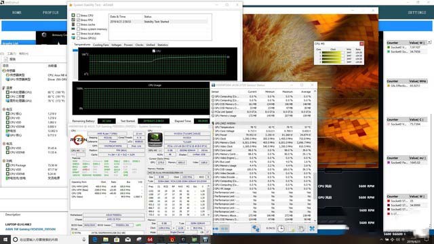The image size is (434, 244).
Task: Select the CPU Package power row
Action: 33,165
